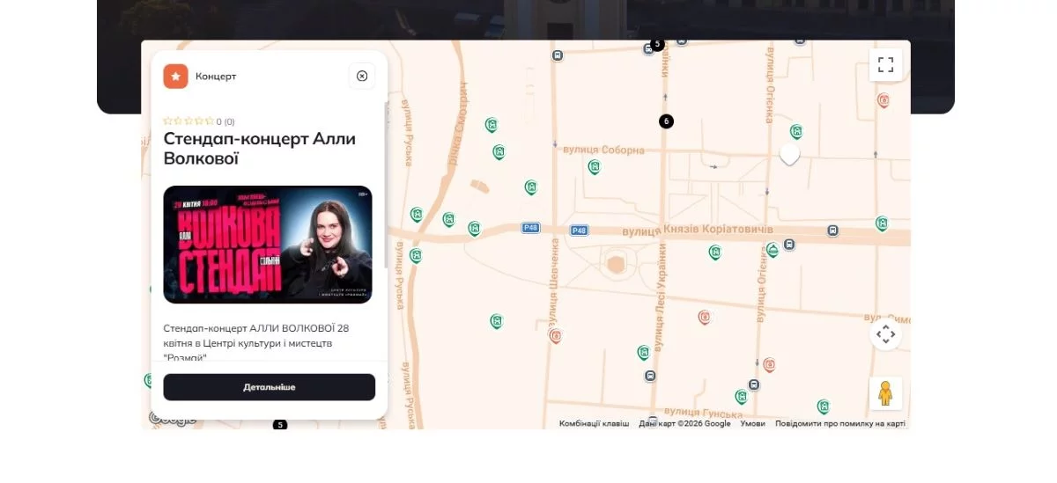Select the Street View pegman
The height and width of the screenshot is (483, 1057).
885,393
